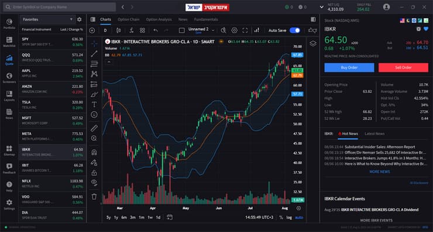Click the Buy Order button
433x232 pixels.
pos(349,67)
